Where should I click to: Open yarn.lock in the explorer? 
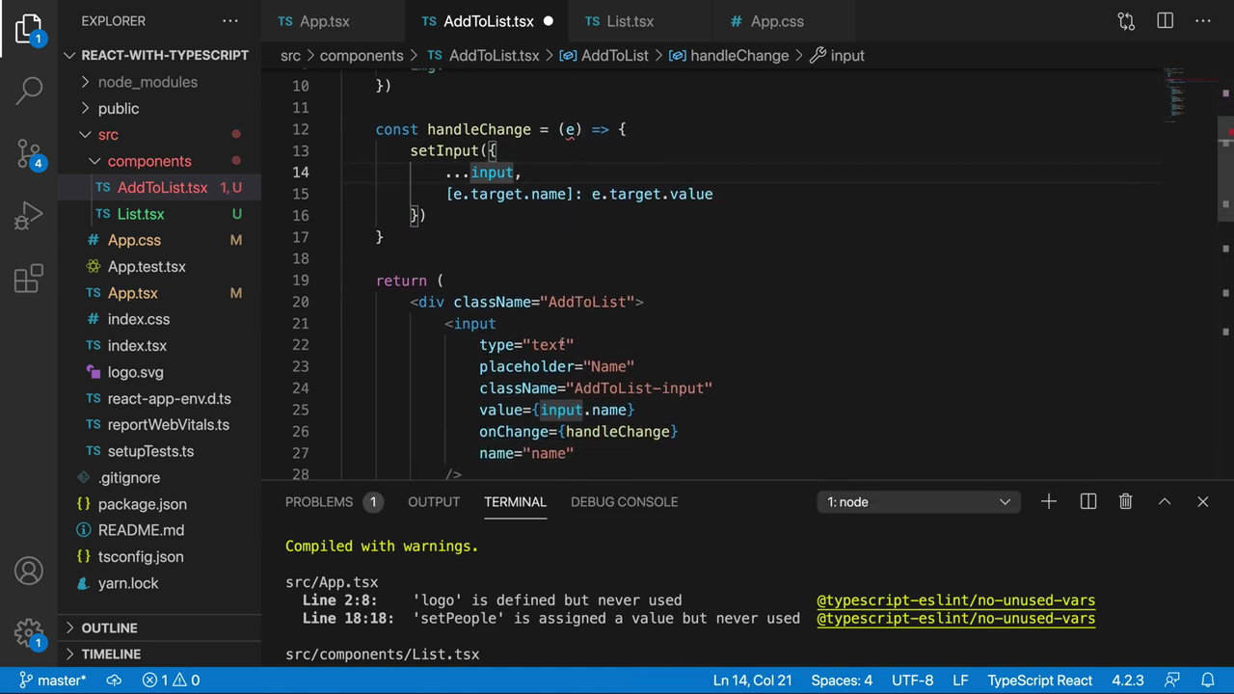(x=159, y=583)
